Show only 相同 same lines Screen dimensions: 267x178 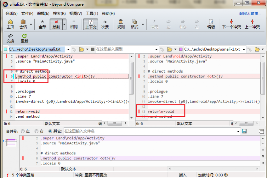pyautogui.click(x=74, y=24)
